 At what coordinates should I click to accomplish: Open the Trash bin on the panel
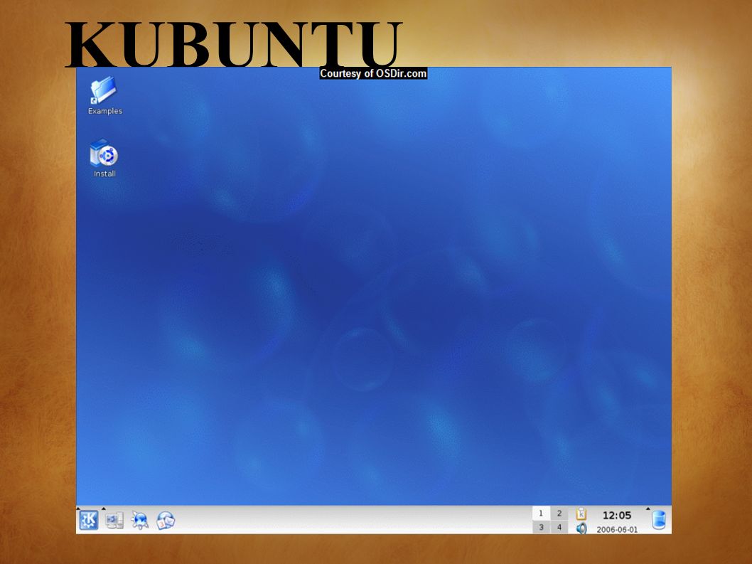tap(660, 521)
